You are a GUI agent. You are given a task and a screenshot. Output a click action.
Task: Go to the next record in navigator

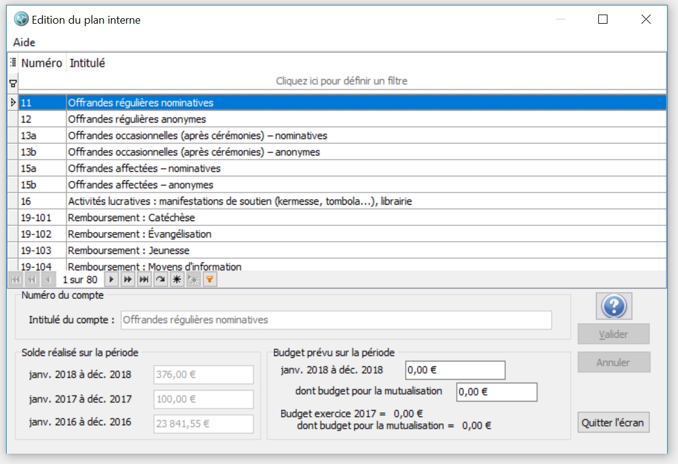click(x=111, y=279)
